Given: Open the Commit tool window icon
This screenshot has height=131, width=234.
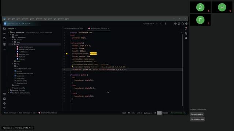Looking at the screenshot, I should tap(4, 33).
